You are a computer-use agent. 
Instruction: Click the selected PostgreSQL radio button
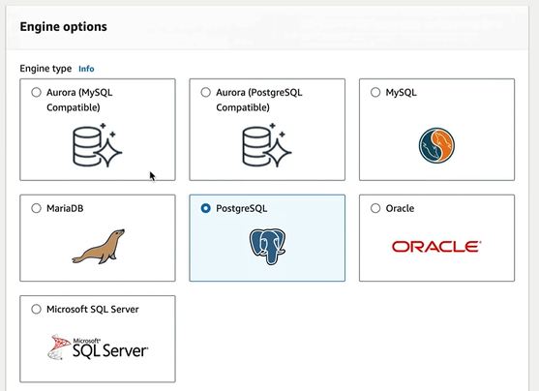click(205, 208)
